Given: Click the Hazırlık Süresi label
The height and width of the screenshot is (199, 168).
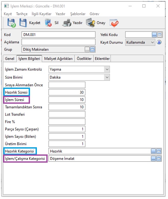Looking at the screenshot, I should click(x=16, y=92).
